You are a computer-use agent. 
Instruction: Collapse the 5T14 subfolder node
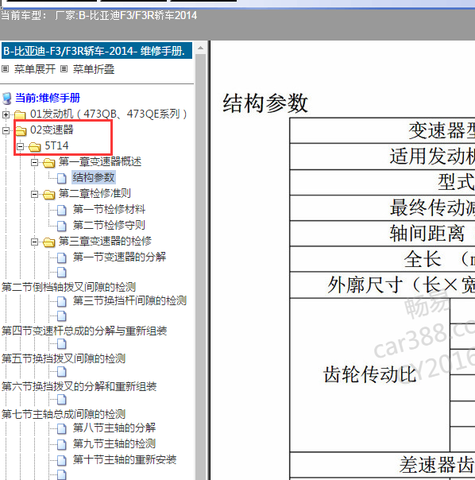coord(20,147)
